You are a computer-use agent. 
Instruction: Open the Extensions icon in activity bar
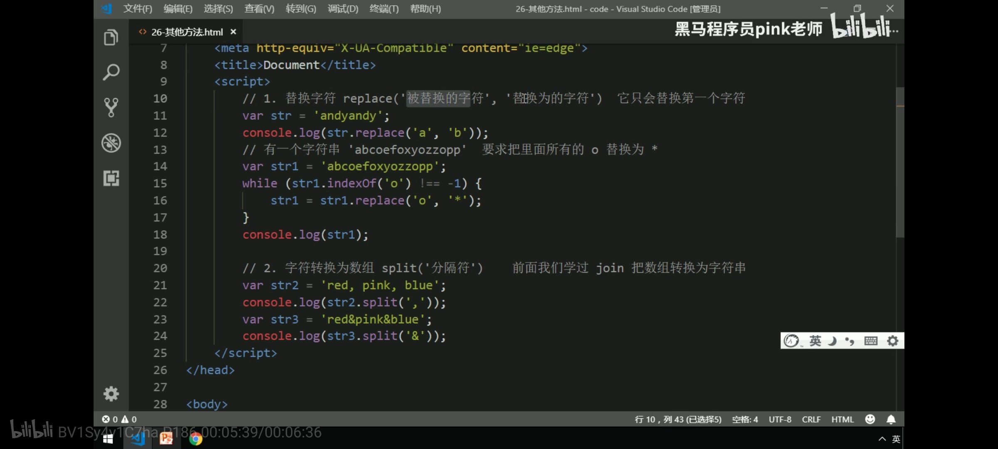[111, 178]
